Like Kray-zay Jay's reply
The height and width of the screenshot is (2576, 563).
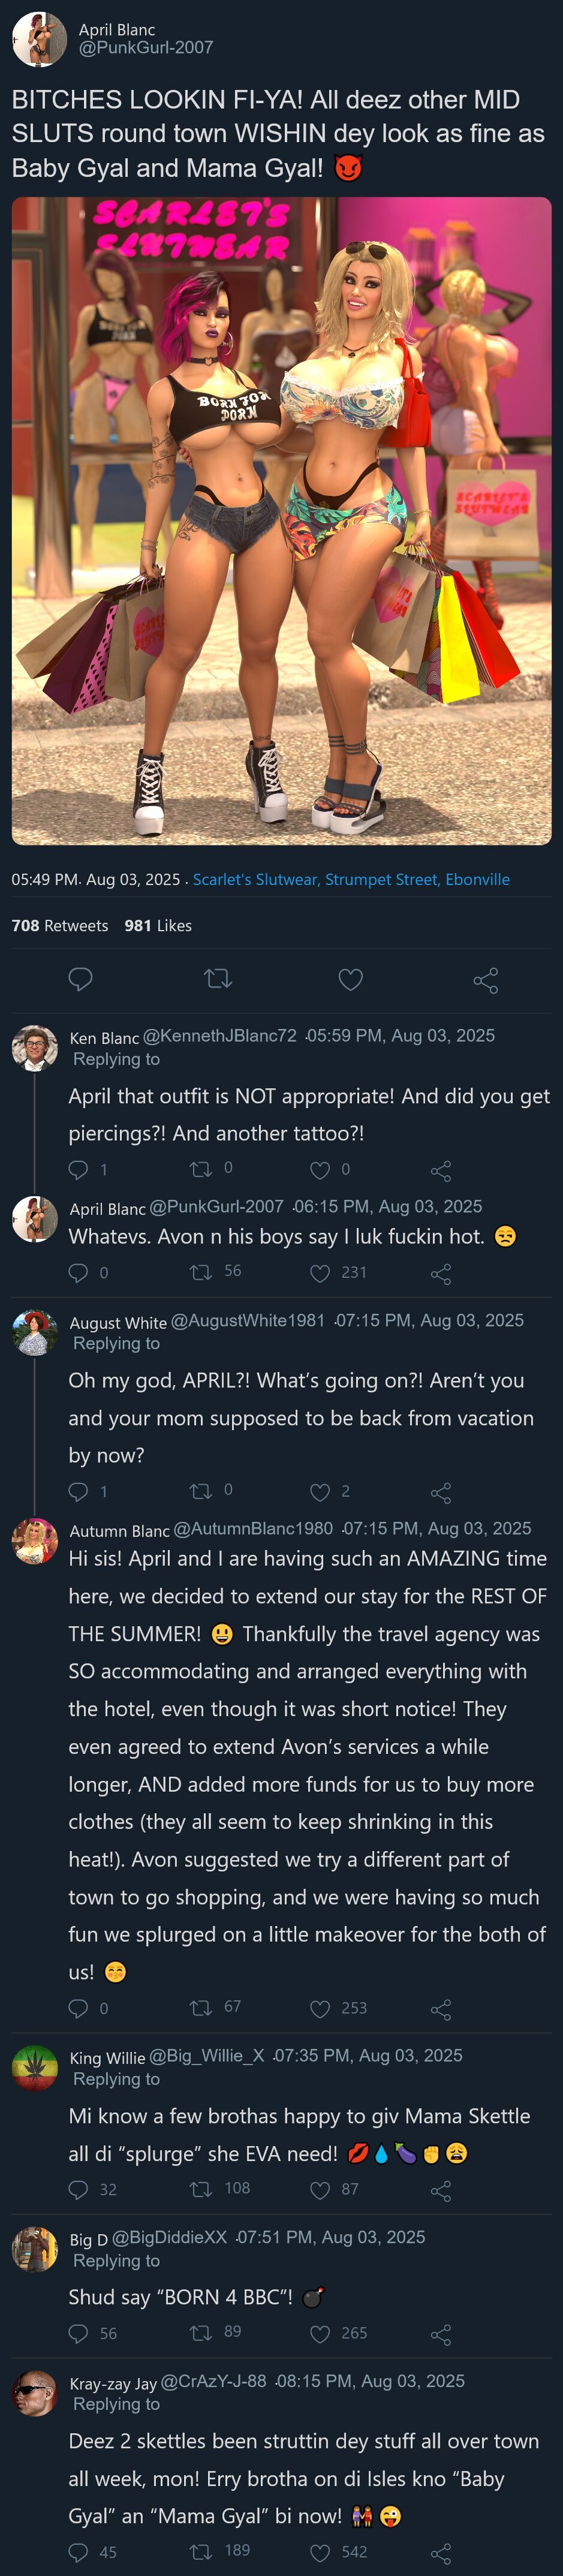320,2552
